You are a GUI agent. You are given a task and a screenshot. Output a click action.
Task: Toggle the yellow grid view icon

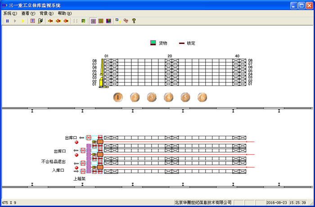101,21
